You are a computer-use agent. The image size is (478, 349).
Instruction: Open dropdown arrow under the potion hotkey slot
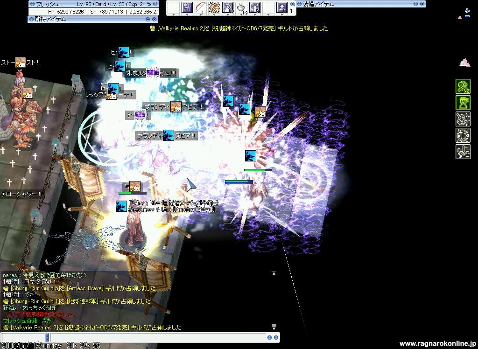[x=241, y=14]
